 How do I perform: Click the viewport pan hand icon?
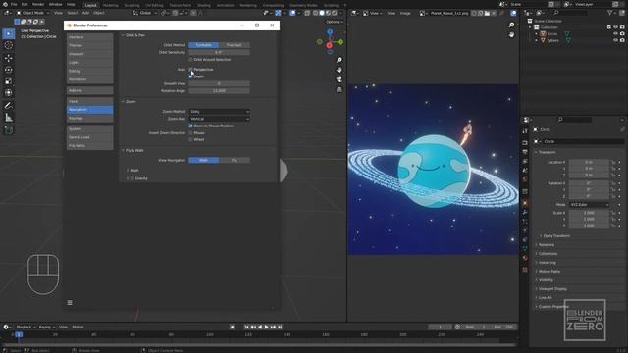(340, 70)
